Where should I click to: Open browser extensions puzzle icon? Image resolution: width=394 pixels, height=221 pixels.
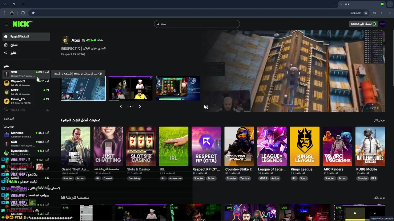point(23,13)
